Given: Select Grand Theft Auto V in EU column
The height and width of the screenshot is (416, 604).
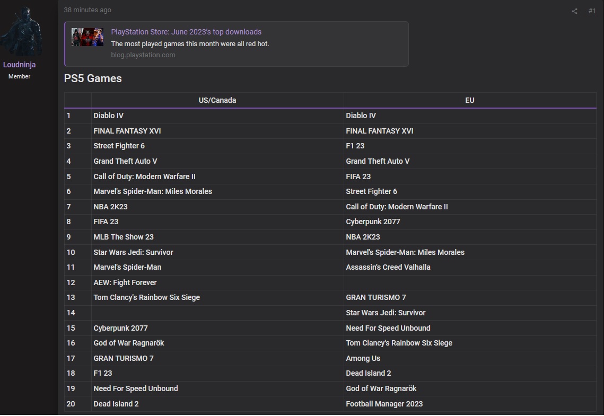Looking at the screenshot, I should pyautogui.click(x=378, y=162).
